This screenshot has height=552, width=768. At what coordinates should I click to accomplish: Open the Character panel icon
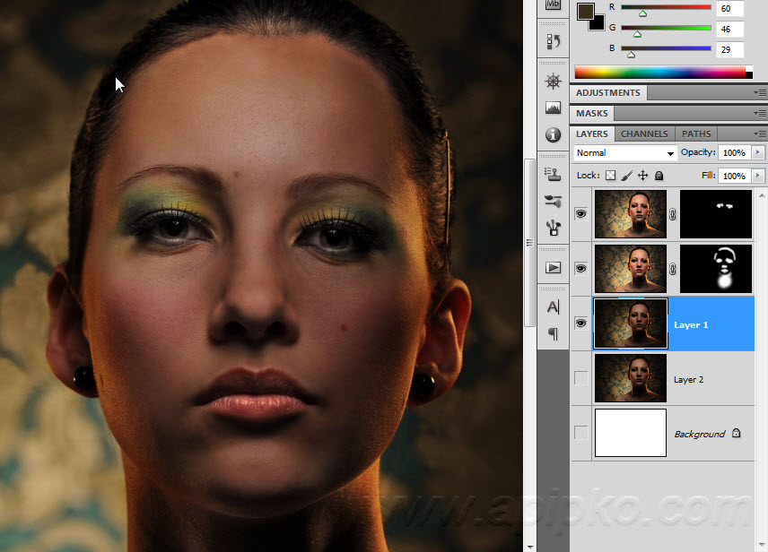(553, 306)
